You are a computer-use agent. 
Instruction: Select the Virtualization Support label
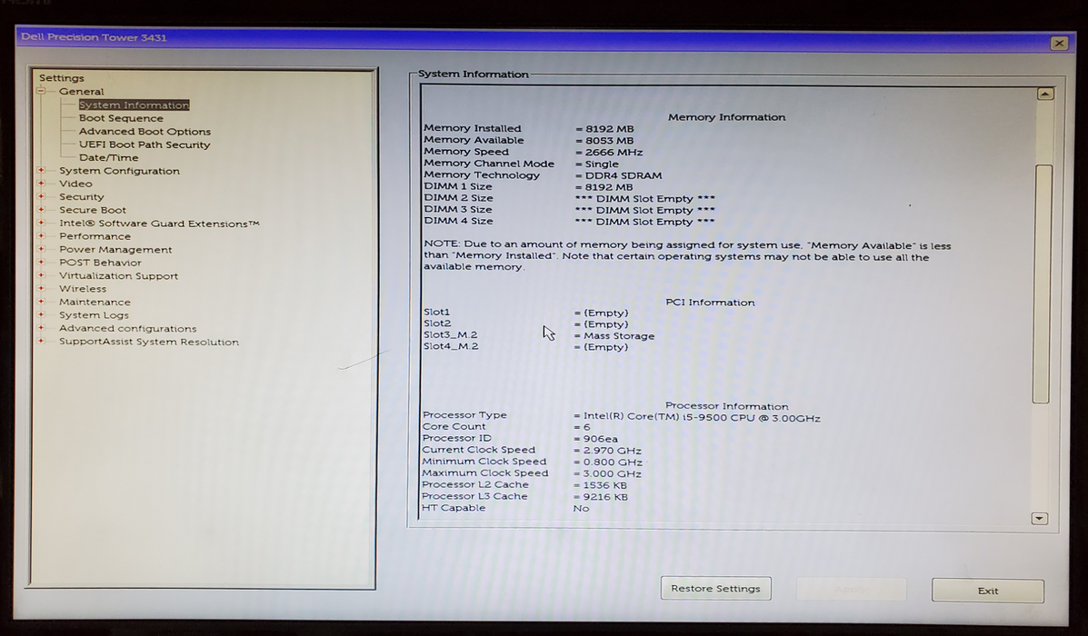(x=118, y=276)
